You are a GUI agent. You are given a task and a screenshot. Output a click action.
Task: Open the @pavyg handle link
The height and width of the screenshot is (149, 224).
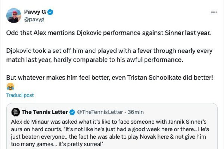coord(34,20)
